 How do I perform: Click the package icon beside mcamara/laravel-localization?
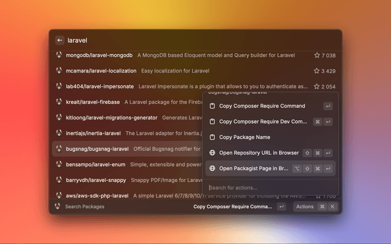(x=59, y=71)
